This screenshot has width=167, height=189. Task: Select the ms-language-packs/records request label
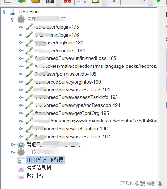coord(95,66)
